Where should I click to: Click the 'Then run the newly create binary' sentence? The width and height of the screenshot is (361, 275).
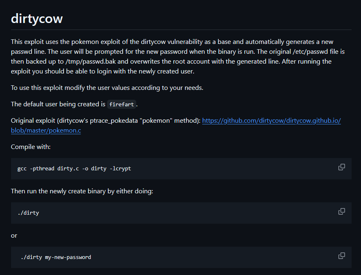coord(82,191)
